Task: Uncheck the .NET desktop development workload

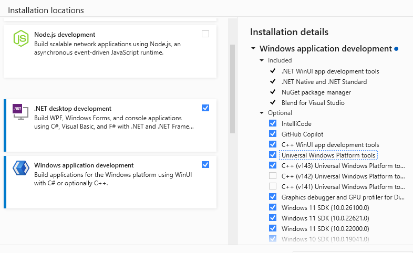Action: pos(205,108)
